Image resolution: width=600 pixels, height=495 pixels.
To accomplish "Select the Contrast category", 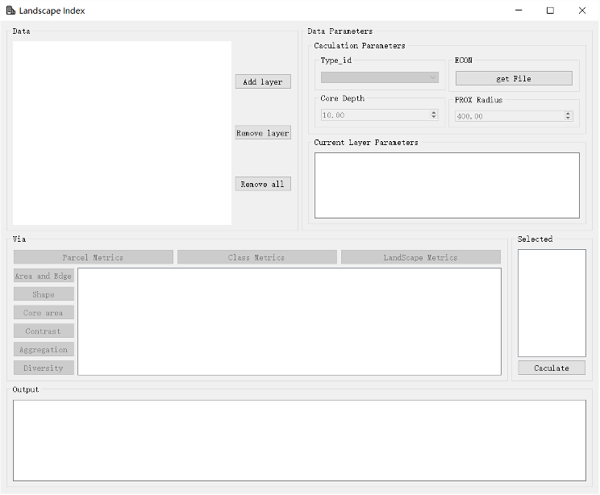I will (x=44, y=331).
